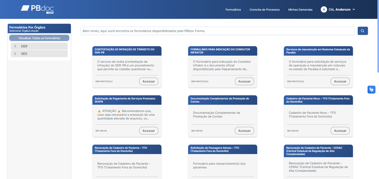Select the SES tree row
The width and height of the screenshot is (379, 179).
[39, 54]
